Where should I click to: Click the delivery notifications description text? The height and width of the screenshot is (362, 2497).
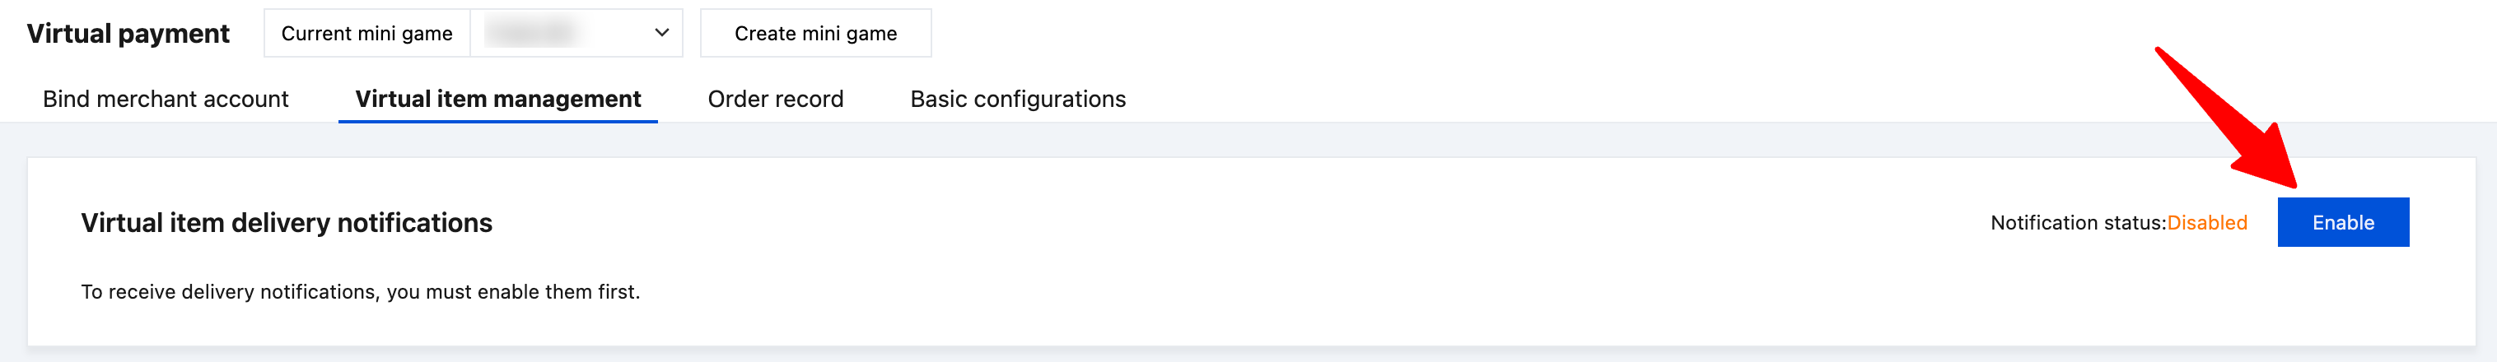pyautogui.click(x=360, y=291)
